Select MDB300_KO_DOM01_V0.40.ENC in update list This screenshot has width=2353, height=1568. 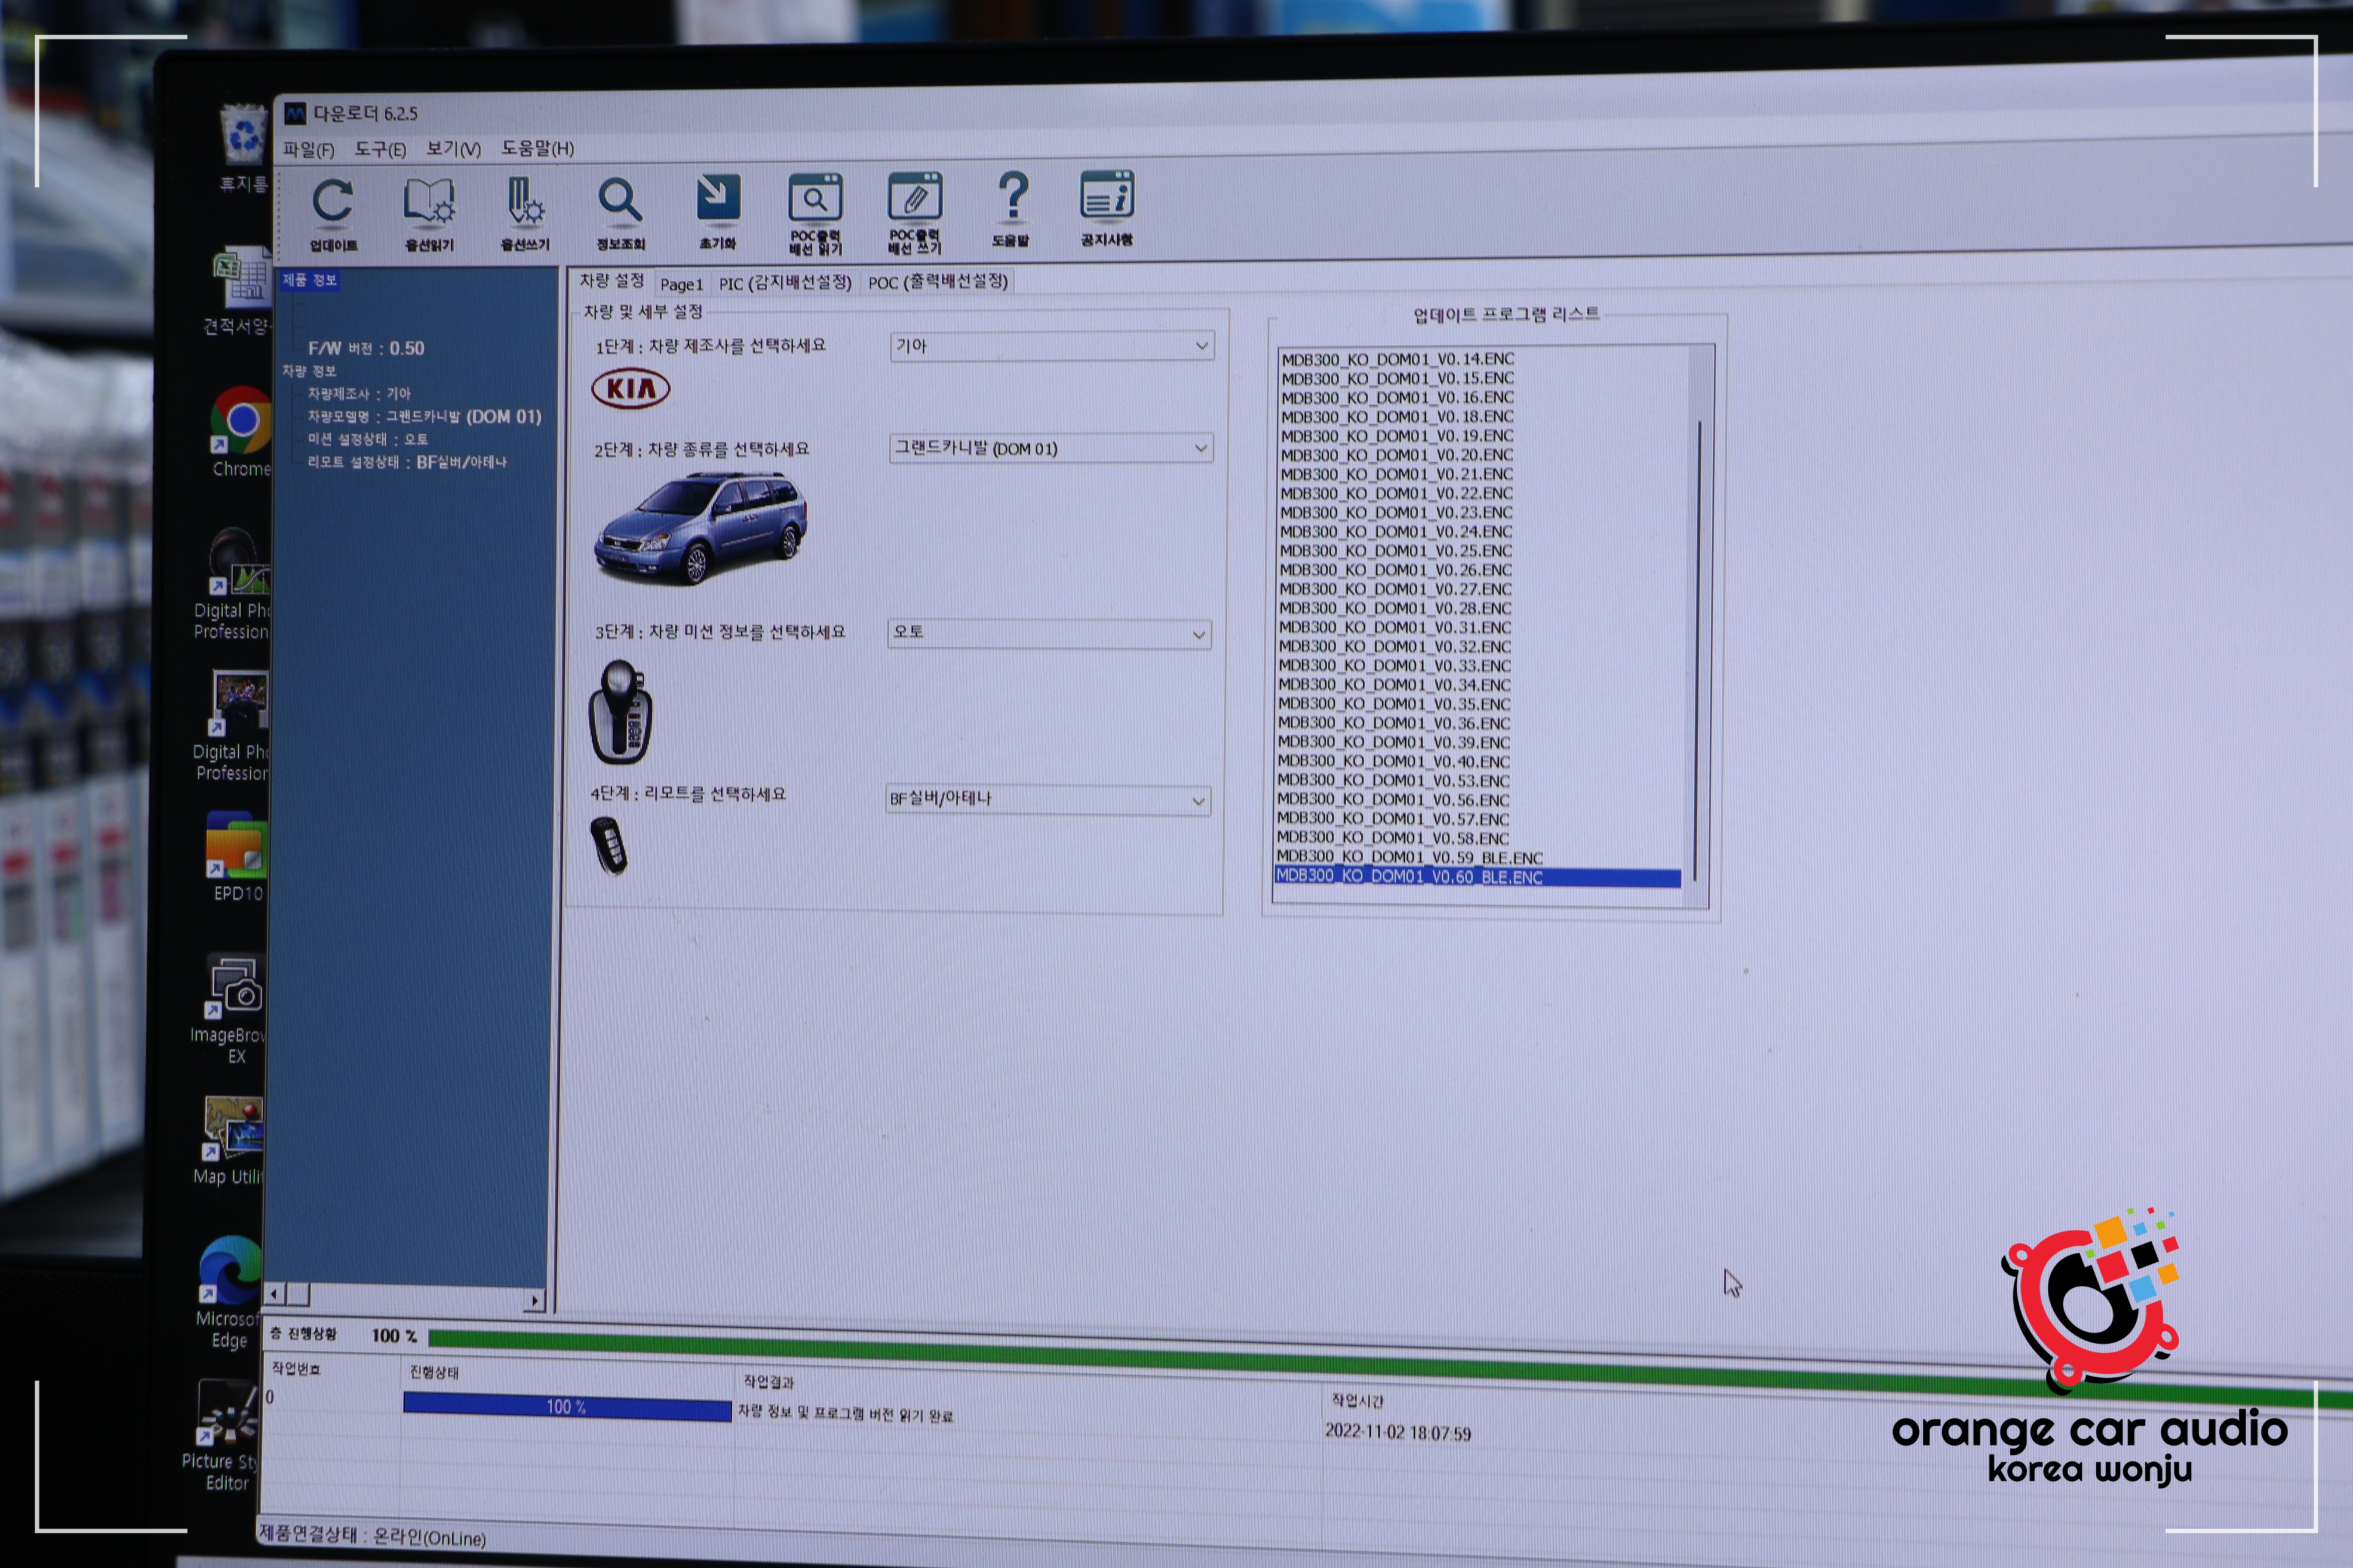1393,762
